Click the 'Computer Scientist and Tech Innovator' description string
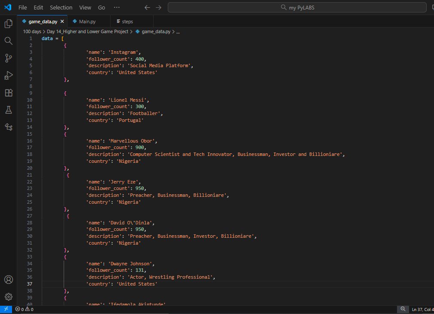The width and height of the screenshot is (434, 314). pyautogui.click(x=235, y=154)
